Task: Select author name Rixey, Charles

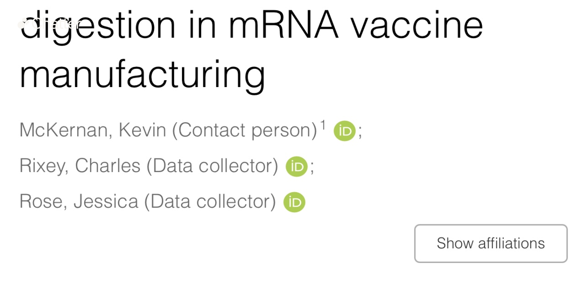Action: pos(80,166)
